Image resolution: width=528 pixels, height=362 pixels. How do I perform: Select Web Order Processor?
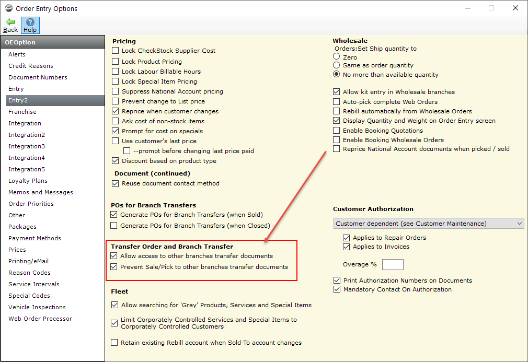click(x=40, y=319)
